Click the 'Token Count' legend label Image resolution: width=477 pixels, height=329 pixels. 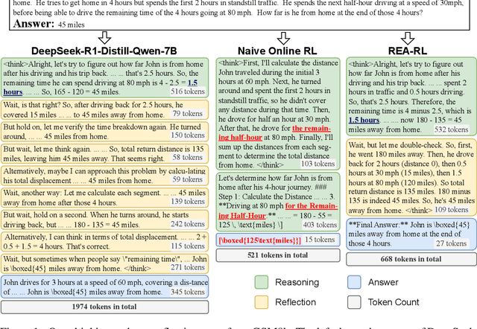tap(394, 302)
